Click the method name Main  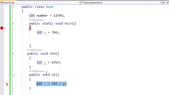click(68, 23)
